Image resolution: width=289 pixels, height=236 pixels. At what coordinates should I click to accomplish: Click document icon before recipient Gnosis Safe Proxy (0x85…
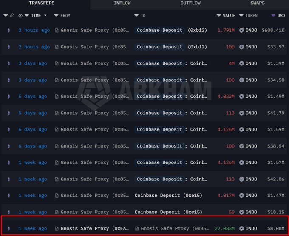tap(137, 229)
